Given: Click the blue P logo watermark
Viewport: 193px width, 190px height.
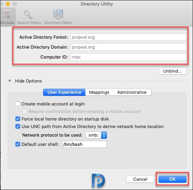Looking at the screenshot, I should click(98, 180).
